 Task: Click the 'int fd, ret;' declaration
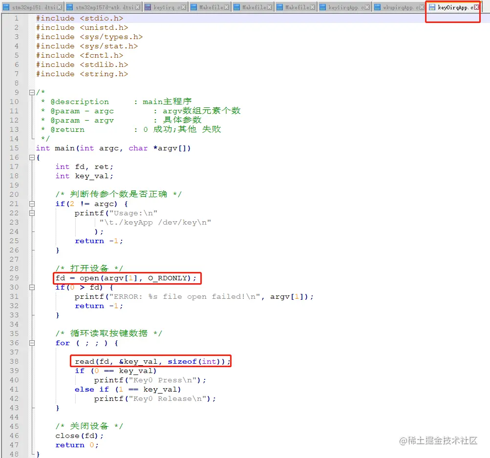[x=85, y=167]
